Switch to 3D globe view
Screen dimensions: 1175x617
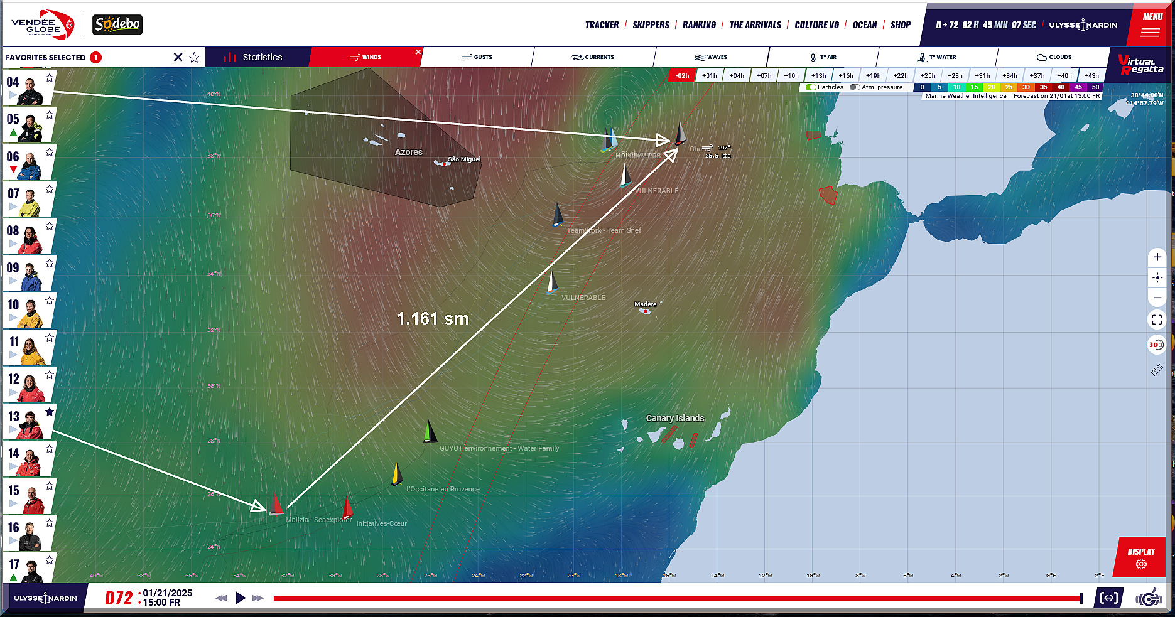[x=1156, y=345]
